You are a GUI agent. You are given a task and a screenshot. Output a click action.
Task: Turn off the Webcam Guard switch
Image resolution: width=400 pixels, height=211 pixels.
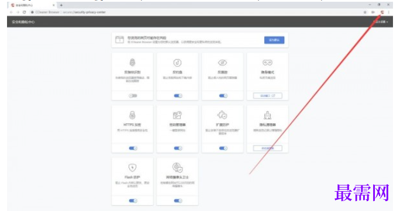pos(178,201)
